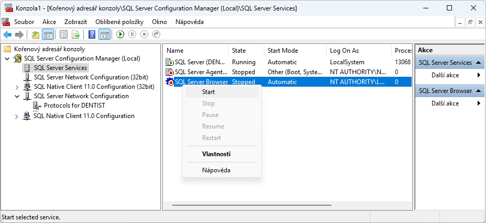Collapse SQL Server Configuration Manager (Local) node

tap(7, 58)
